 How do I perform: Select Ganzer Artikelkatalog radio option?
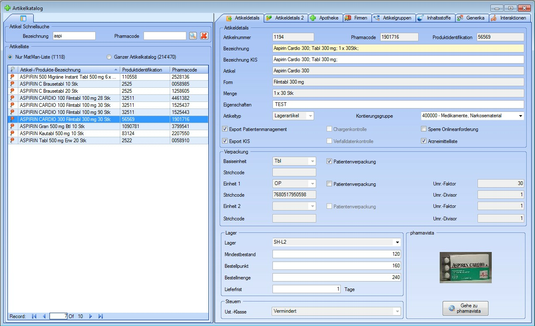coord(109,57)
